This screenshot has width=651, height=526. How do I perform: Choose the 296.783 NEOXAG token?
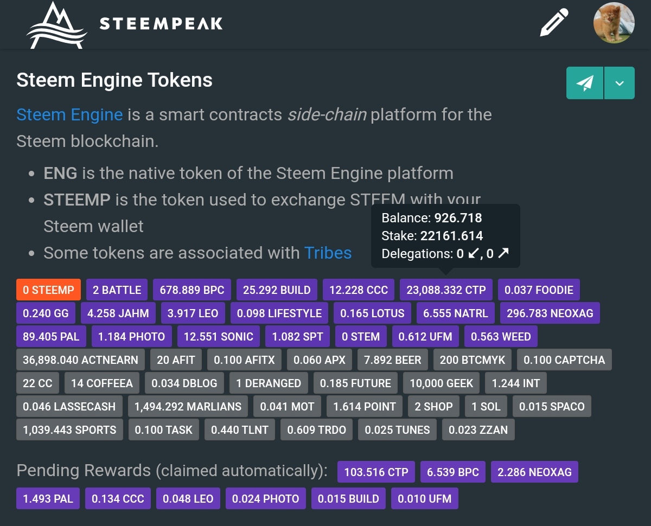(550, 313)
